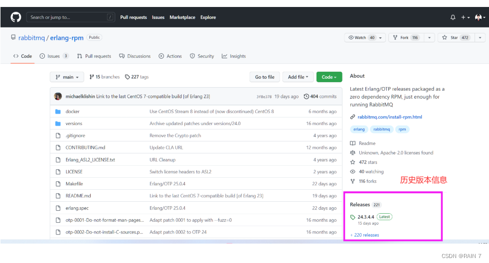The image size is (489, 263).
Task: Open the notifications bell icon
Action: pos(453,17)
